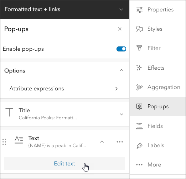
Task: Collapse the Options section chevron
Action: 122,70
